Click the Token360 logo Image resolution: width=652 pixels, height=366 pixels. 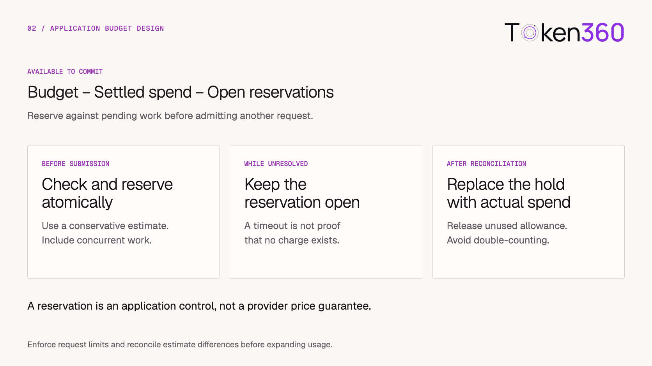[x=564, y=32]
